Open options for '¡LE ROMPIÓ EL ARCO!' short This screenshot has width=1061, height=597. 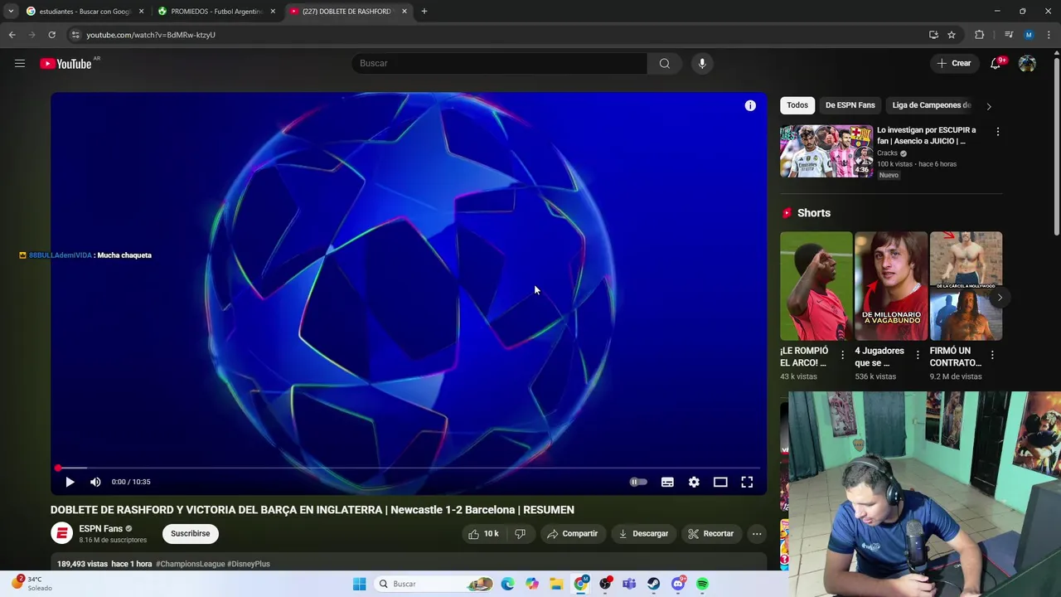point(843,355)
